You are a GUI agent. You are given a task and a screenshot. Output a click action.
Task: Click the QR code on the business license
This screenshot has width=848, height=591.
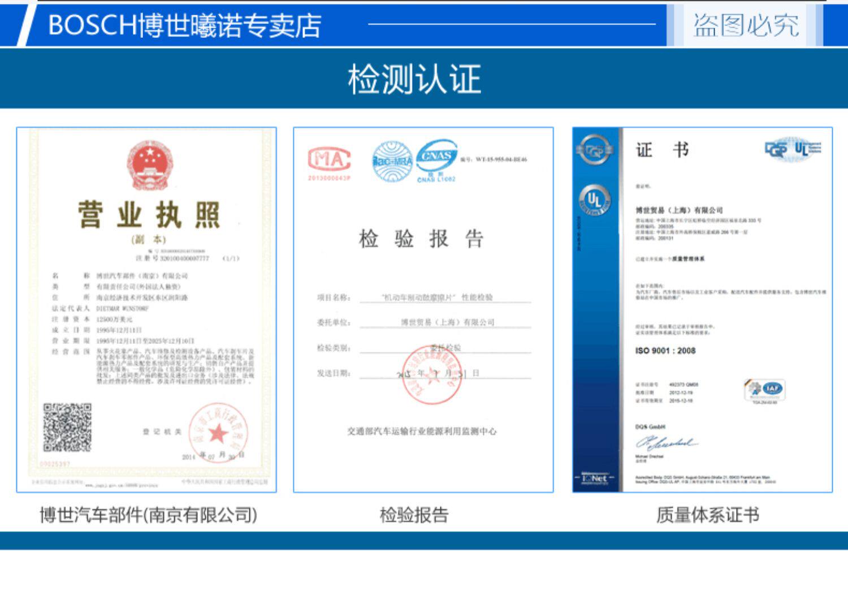67,427
